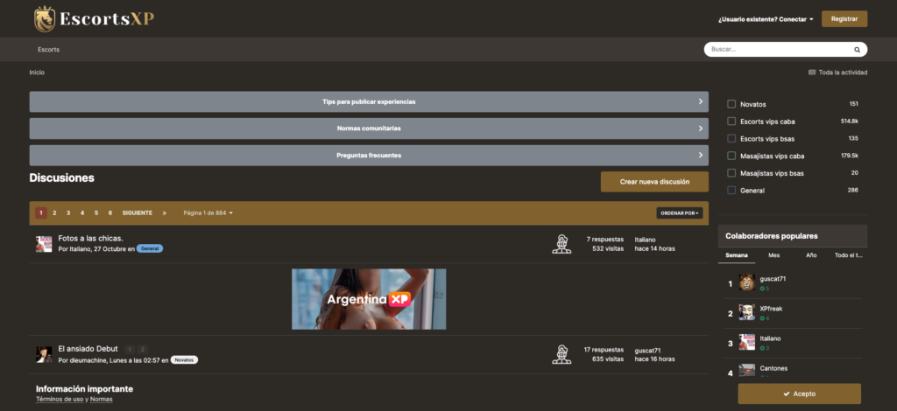
Task: Click guscat71's avatar in popular contributors
Action: [x=746, y=282]
